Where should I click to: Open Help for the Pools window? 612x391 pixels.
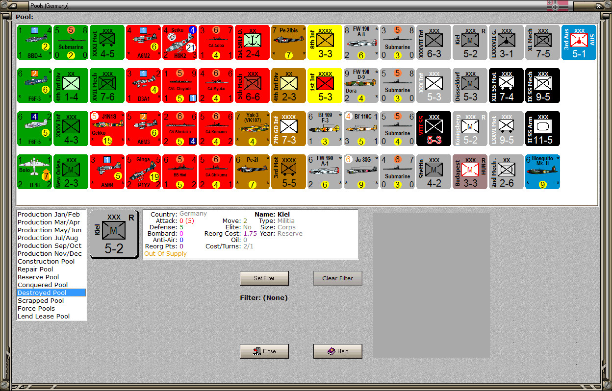tap(338, 351)
